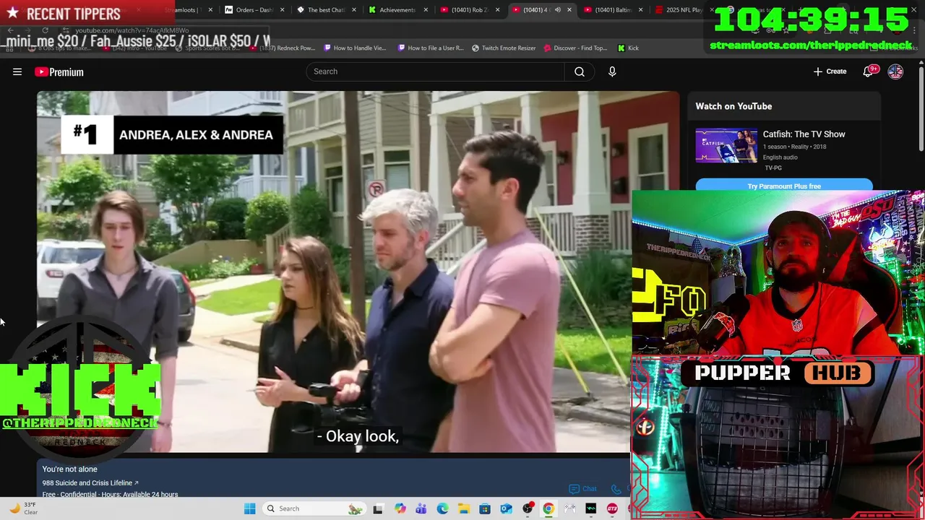This screenshot has height=520, width=925.
Task: Go to YouTube Premium home logo
Action: 59,71
